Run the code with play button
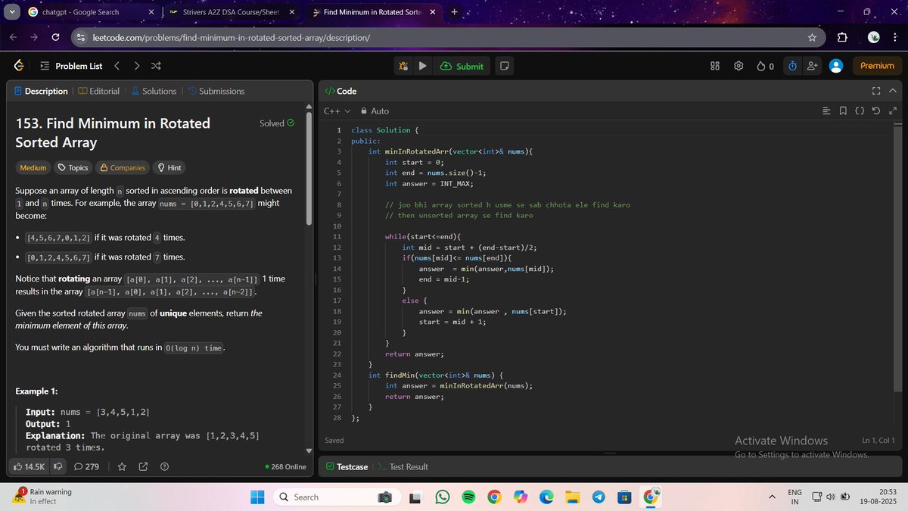Viewport: 908px width, 511px height. point(422,66)
